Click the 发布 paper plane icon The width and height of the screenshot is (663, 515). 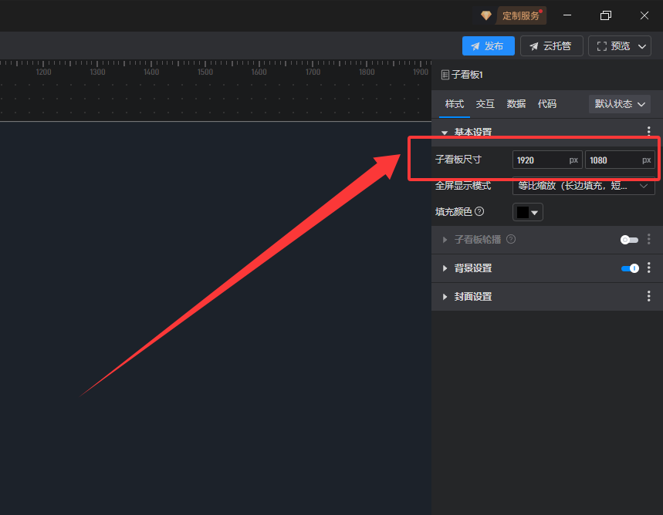475,46
